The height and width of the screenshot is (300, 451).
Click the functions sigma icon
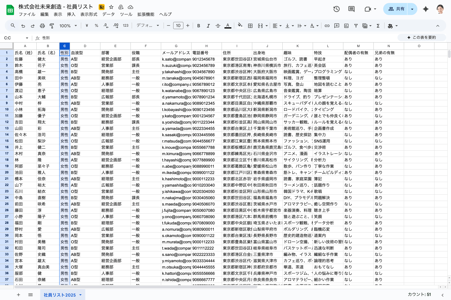(x=378, y=26)
